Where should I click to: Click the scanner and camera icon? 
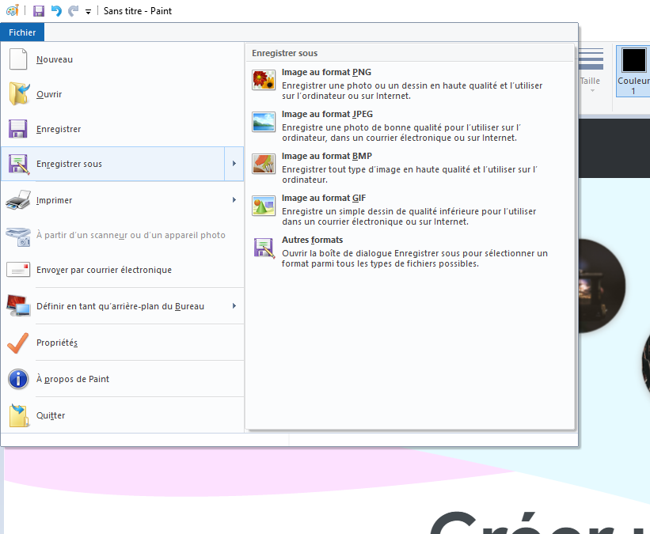point(18,236)
